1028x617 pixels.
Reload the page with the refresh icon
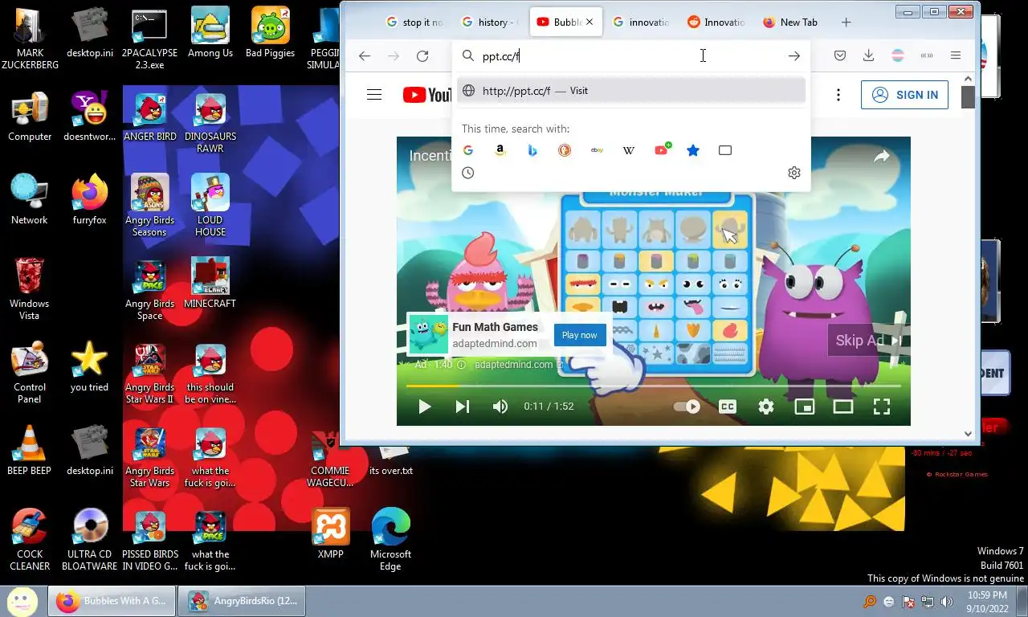point(422,55)
